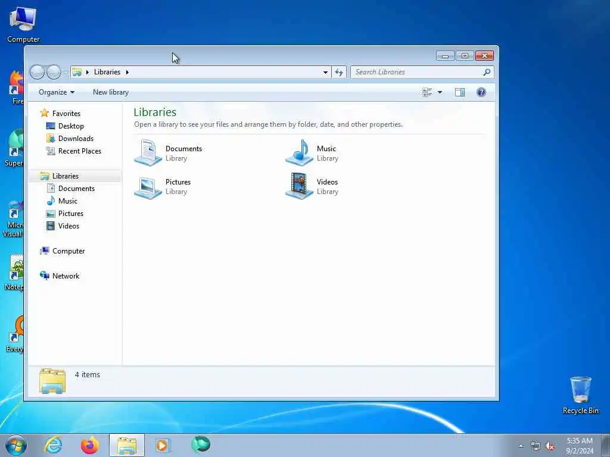Click the search magnifier icon
This screenshot has width=610, height=457.
tap(487, 72)
